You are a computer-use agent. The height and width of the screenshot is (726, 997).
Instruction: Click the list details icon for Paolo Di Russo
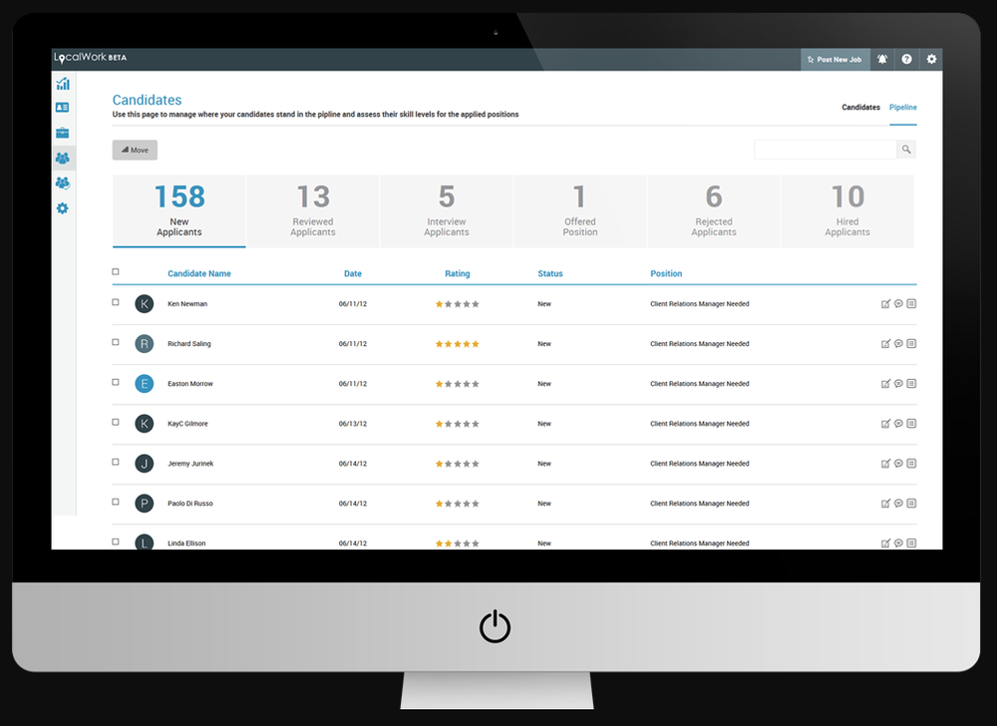click(911, 504)
